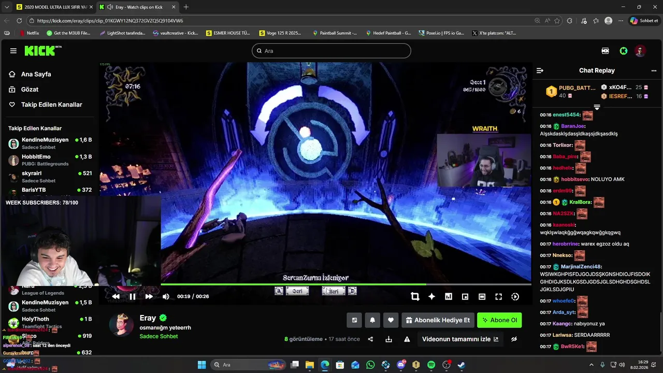Open Voge 125 R 2025 bookmark

280,33
